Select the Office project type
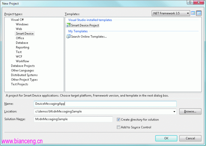 coord(20,38)
